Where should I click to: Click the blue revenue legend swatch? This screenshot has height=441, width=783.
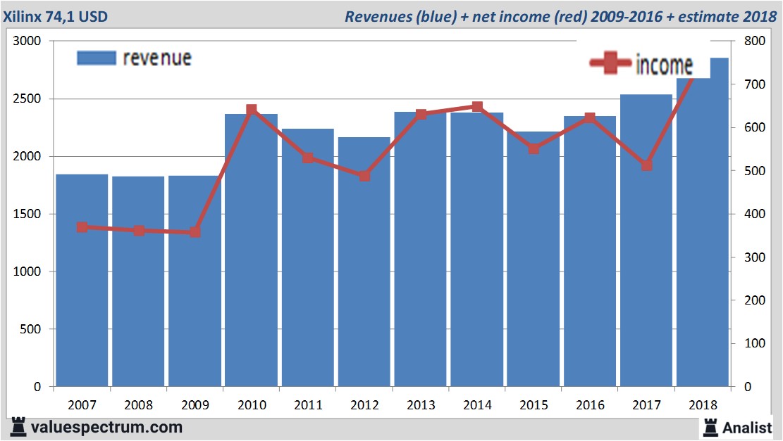click(97, 58)
